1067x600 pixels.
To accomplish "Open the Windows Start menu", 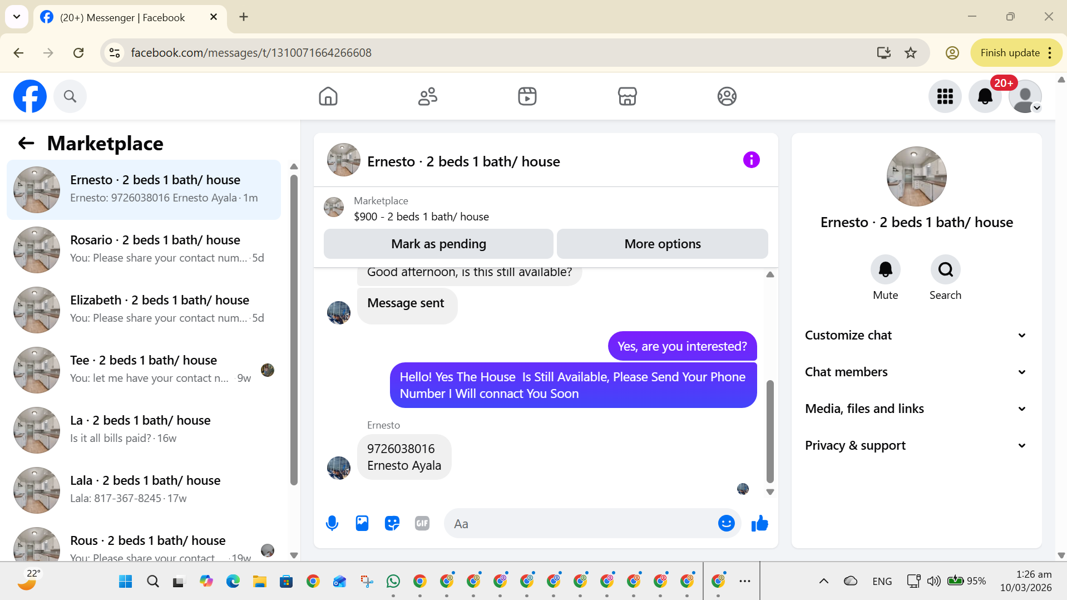I will [x=126, y=581].
